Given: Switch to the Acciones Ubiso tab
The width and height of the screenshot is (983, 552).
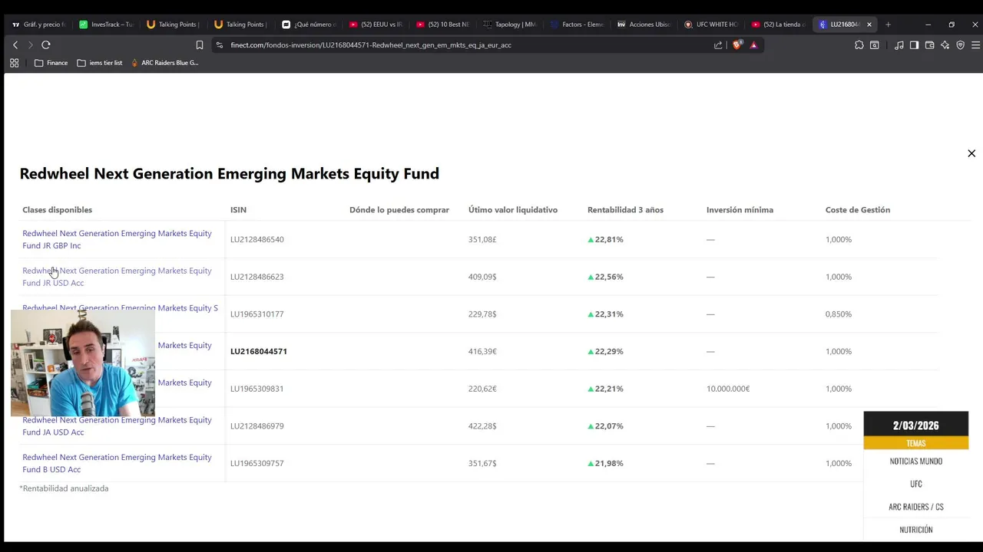Looking at the screenshot, I should coord(644,25).
